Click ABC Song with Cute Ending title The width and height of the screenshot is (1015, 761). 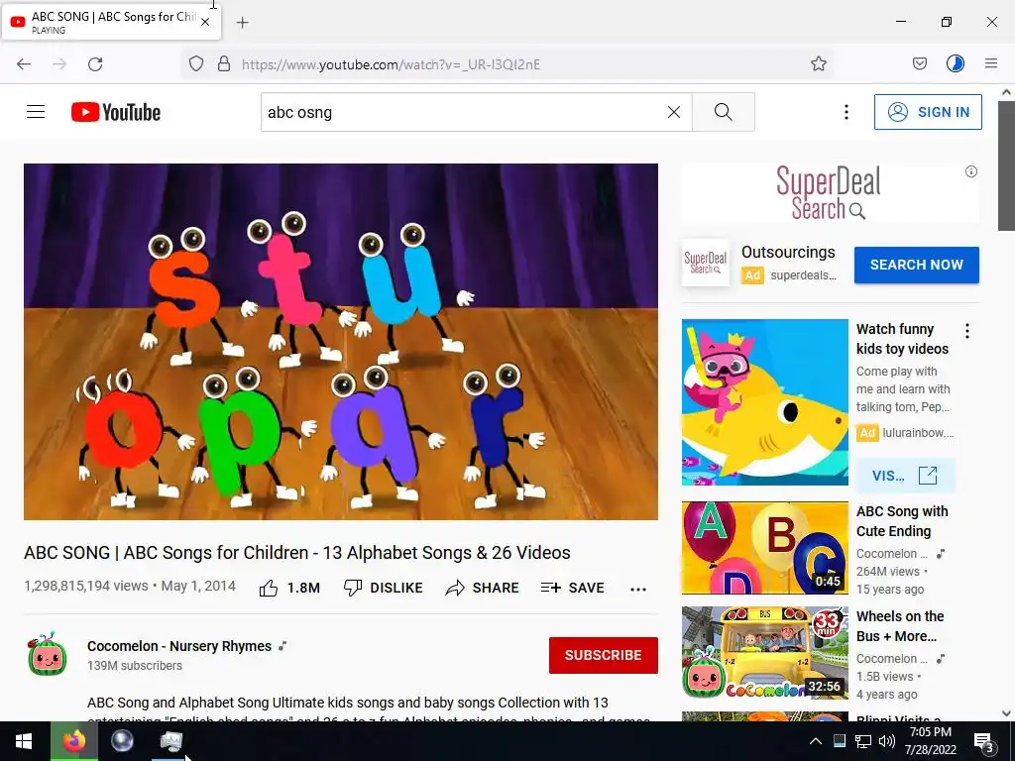(x=902, y=521)
